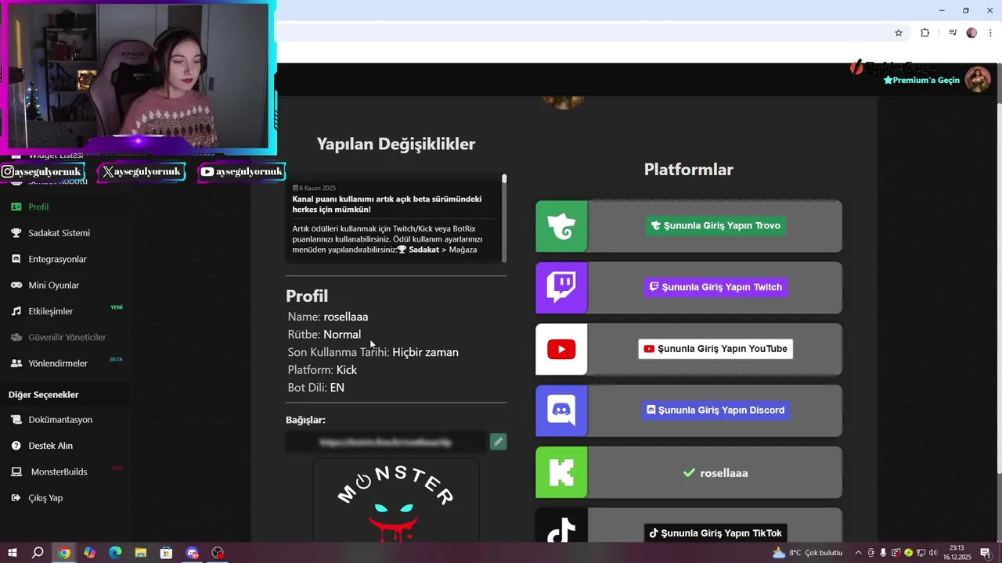Open the weather widget 8°C Çok bulutlu

point(808,553)
